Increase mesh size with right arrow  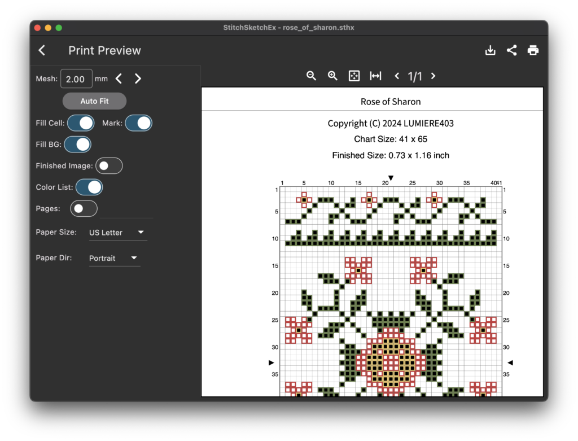coord(138,79)
